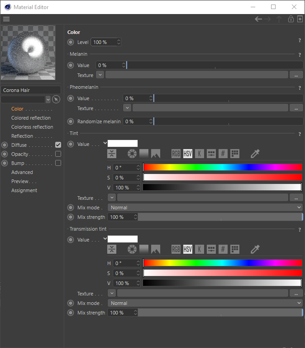This screenshot has height=348, width=305.
Task: Toggle the lock icon in header
Action: (291, 19)
